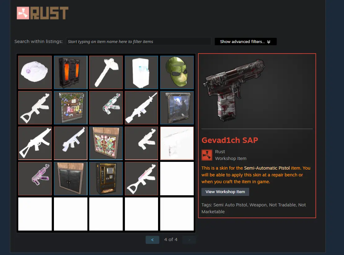344x255 pixels.
Task: Select the glowing orange locker item
Action: pos(71,72)
